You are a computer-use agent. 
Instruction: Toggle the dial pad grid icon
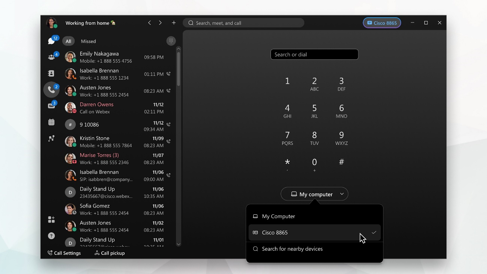pyautogui.click(x=171, y=41)
